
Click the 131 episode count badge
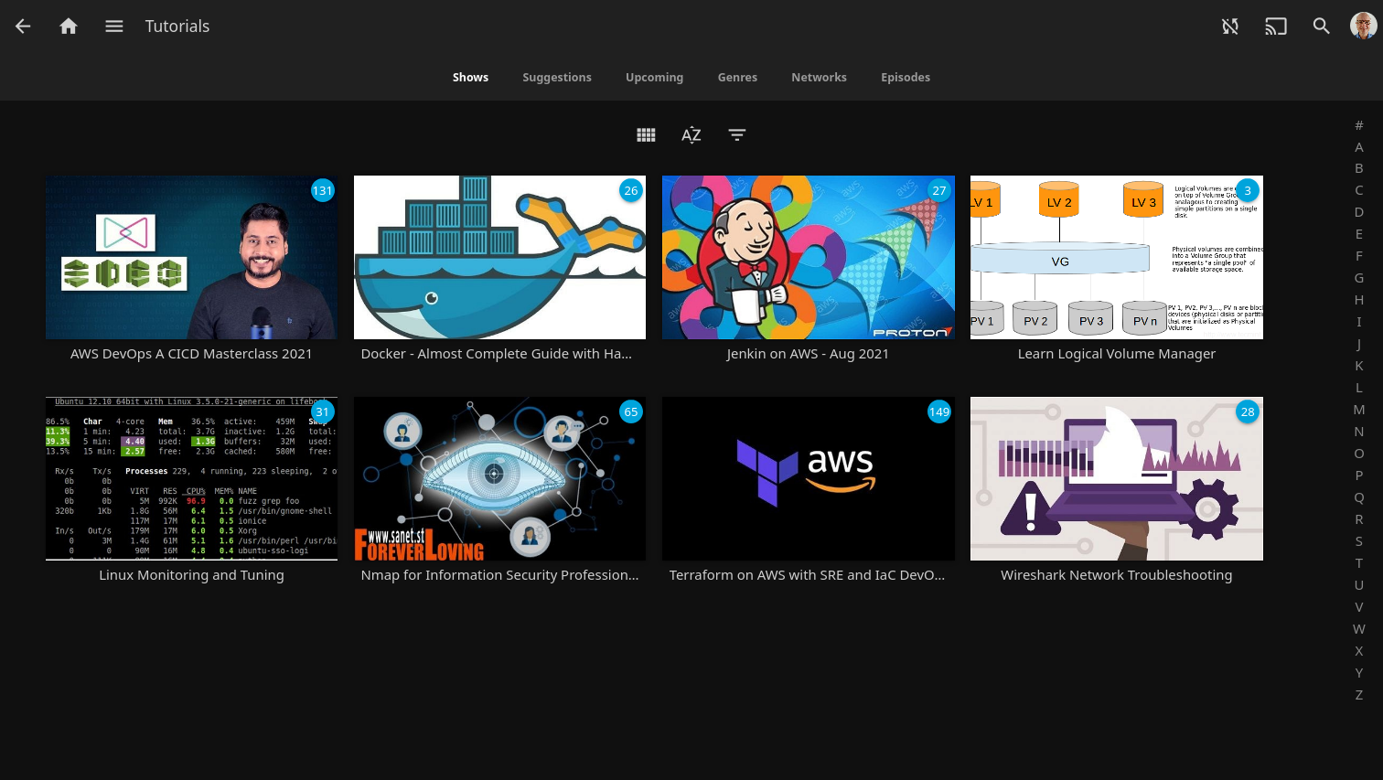pos(323,191)
